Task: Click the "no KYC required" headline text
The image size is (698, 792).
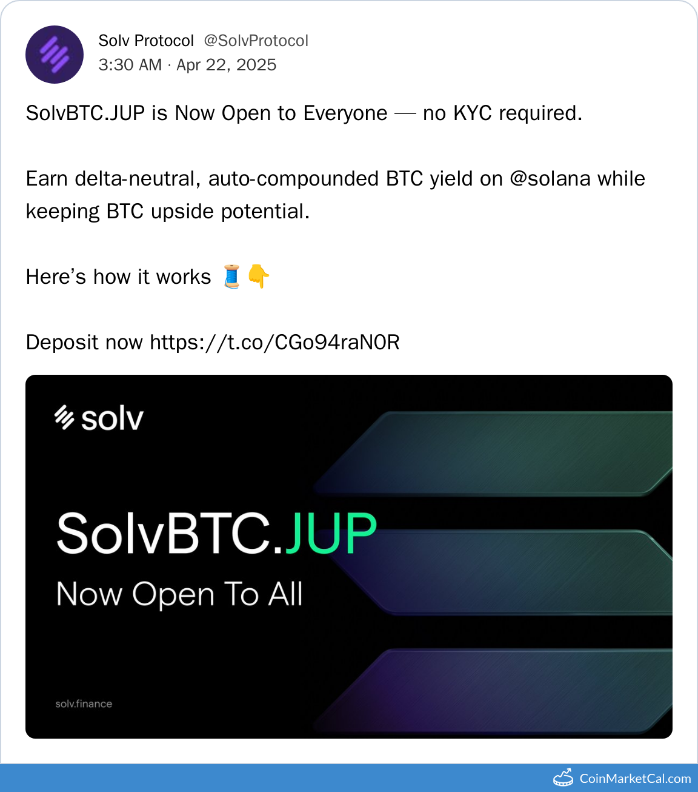Action: pyautogui.click(x=502, y=113)
